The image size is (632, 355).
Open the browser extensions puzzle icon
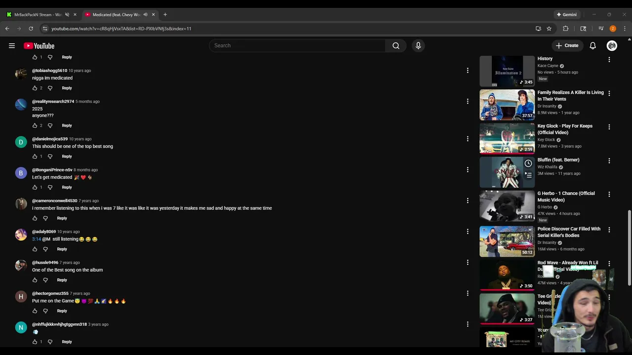coord(566,29)
